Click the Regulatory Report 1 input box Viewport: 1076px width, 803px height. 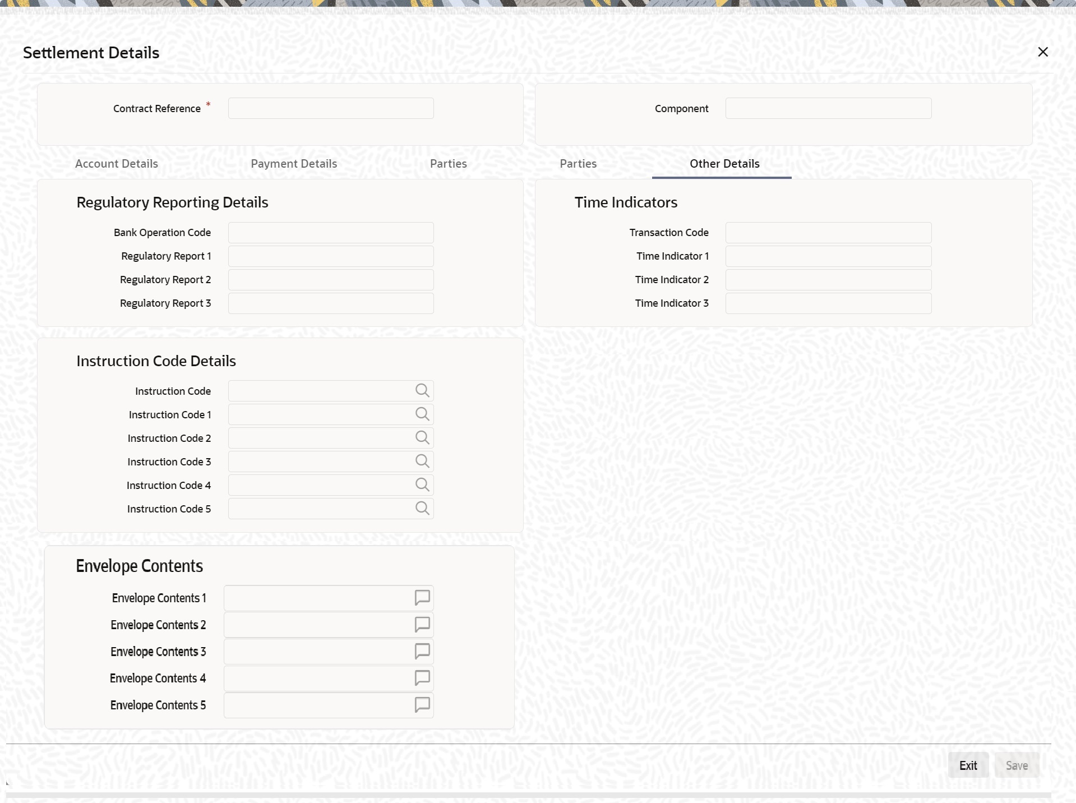[331, 256]
